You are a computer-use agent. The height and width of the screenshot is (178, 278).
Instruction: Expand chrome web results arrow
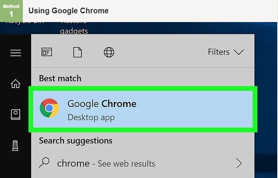click(239, 163)
